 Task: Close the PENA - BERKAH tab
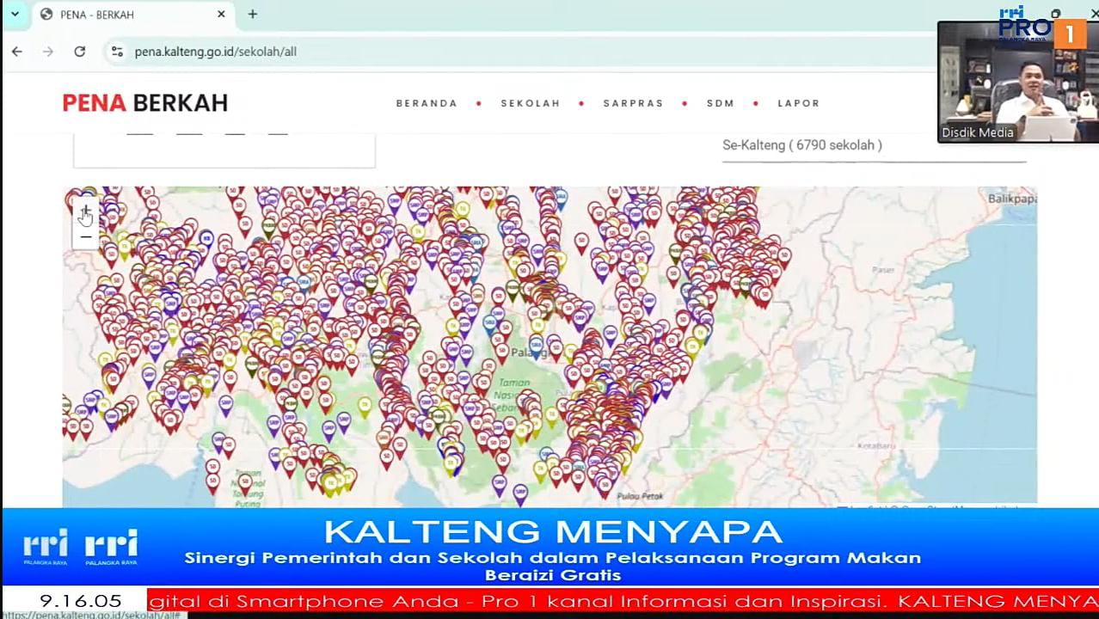[221, 15]
